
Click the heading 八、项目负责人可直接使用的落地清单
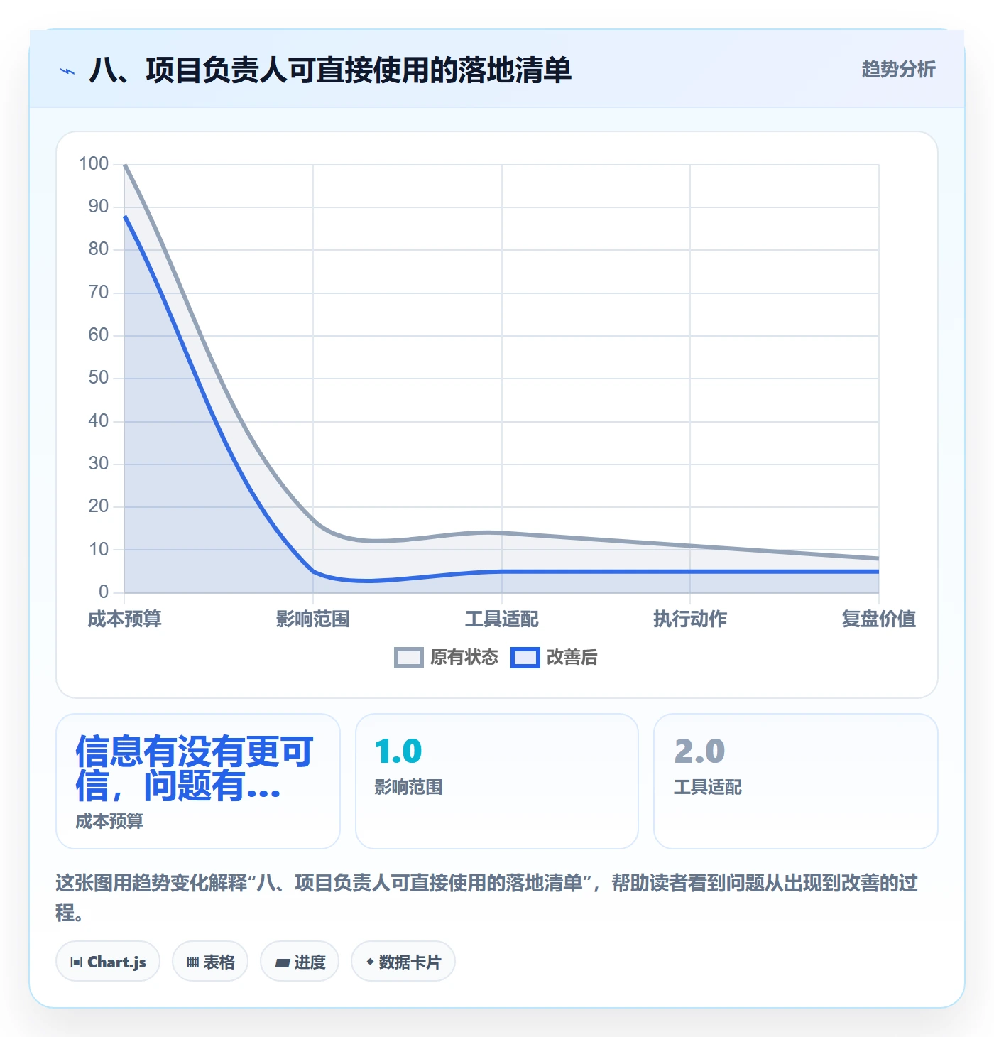330,70
